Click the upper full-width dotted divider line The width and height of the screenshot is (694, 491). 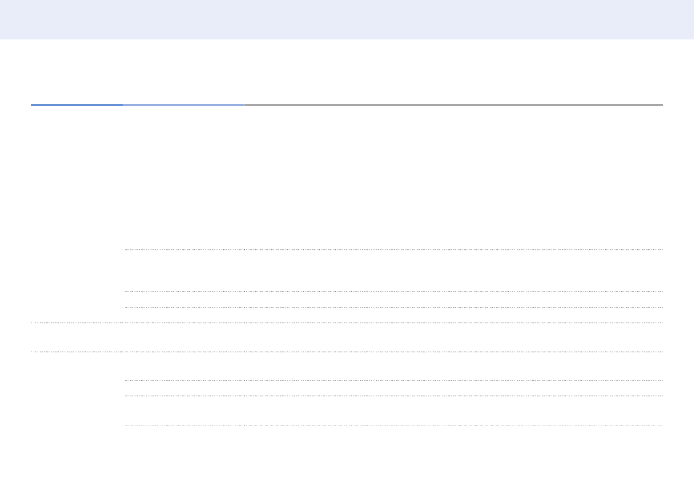[347, 322]
